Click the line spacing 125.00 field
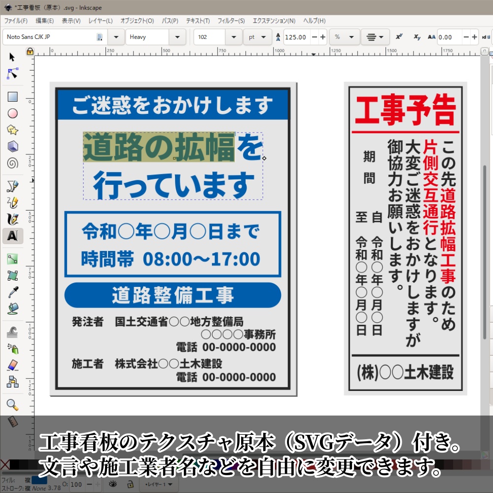Screen dimensions: 493x493 coord(297,37)
